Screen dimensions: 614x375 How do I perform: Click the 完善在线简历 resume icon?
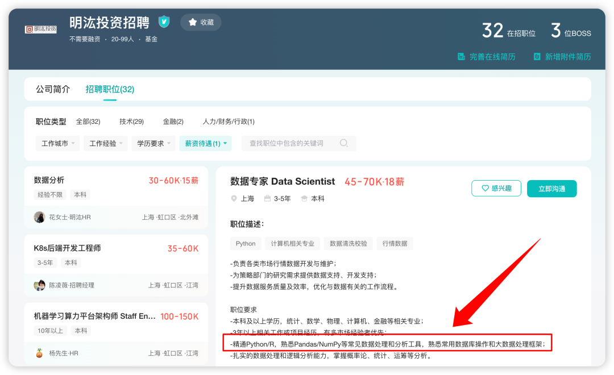tap(461, 57)
